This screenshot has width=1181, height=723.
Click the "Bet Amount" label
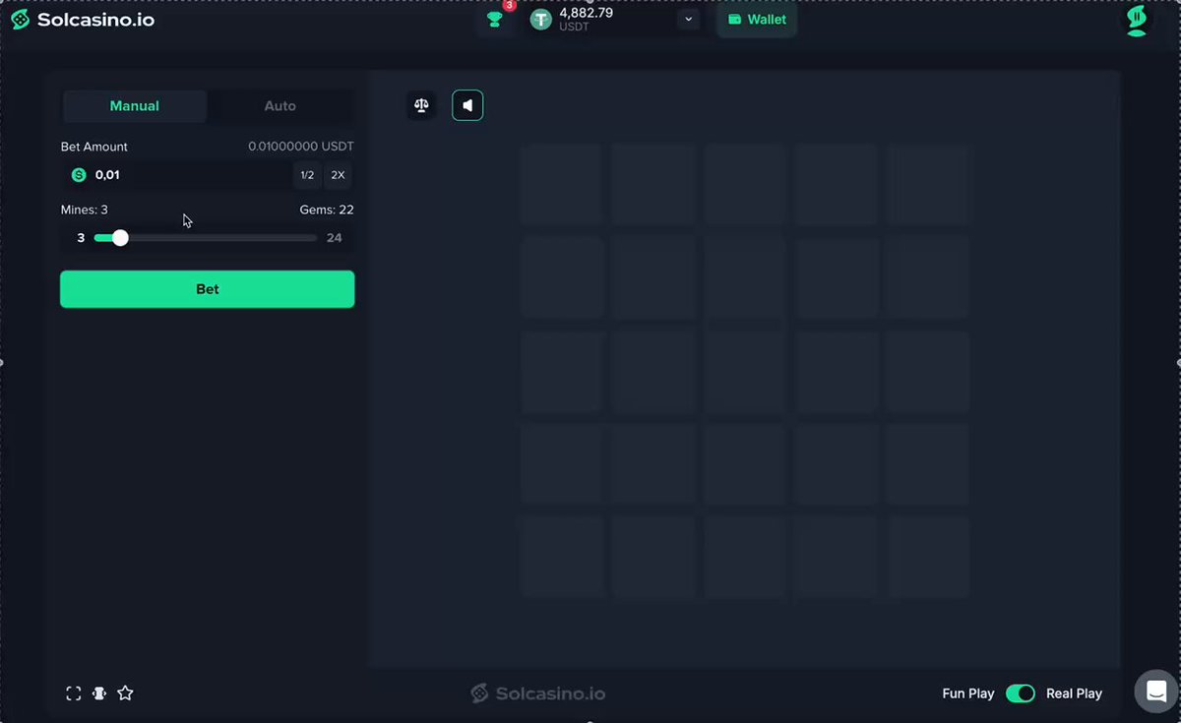pos(94,147)
